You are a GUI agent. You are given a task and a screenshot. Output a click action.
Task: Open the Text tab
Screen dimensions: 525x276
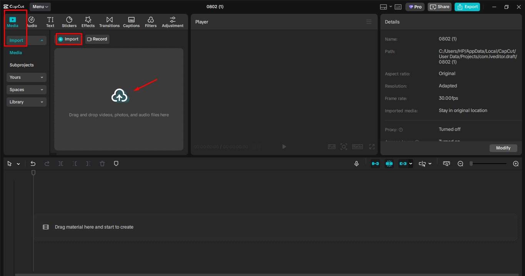click(50, 22)
